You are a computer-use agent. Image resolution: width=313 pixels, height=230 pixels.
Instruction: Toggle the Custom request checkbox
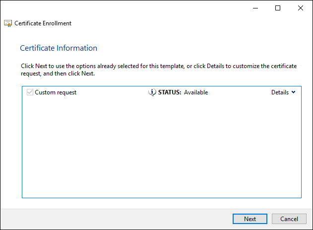tap(30, 92)
